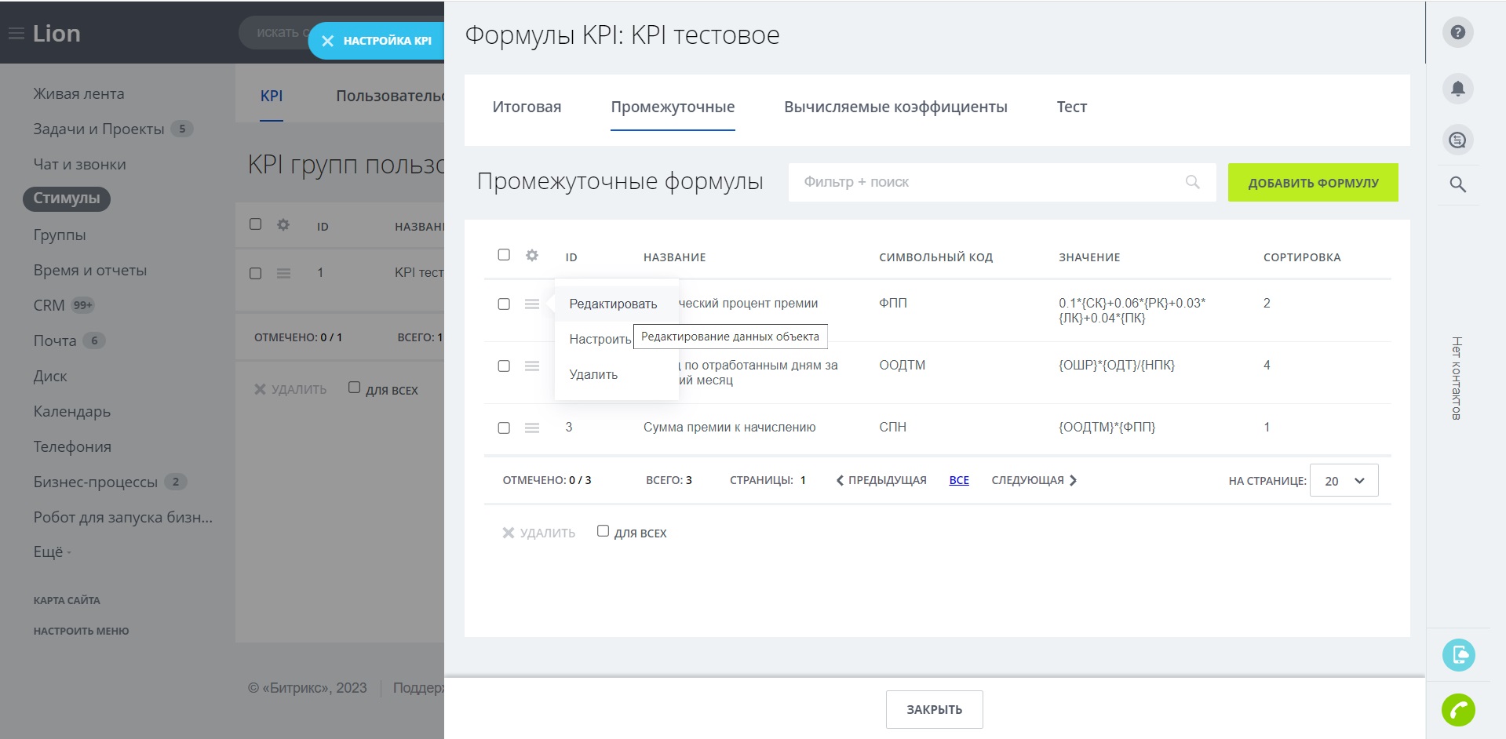
Task: Check the box for formula code ФПП
Action: (504, 304)
